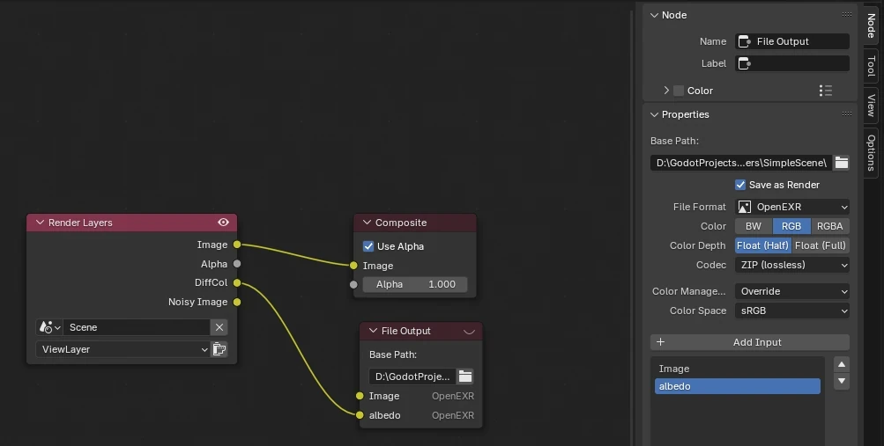This screenshot has height=446, width=884.
Task: Click the Properties panel drag grip icon
Action: (847, 113)
